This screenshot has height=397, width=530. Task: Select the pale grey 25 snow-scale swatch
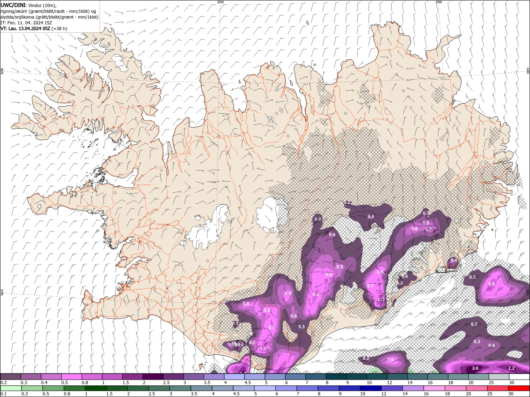[x=498, y=377]
